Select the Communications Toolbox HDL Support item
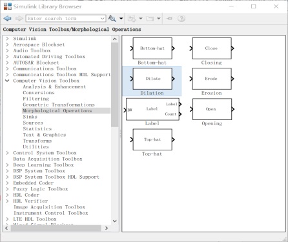 [x=62, y=75]
